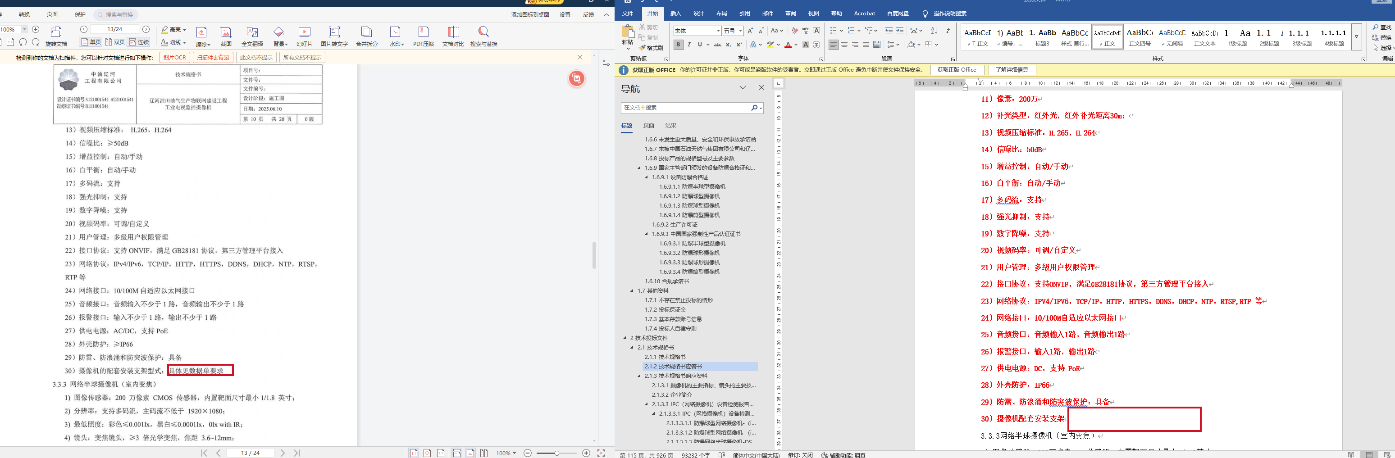Select 1.6.10 合规承诺书 in navigation
The height and width of the screenshot is (458, 1395).
point(666,281)
